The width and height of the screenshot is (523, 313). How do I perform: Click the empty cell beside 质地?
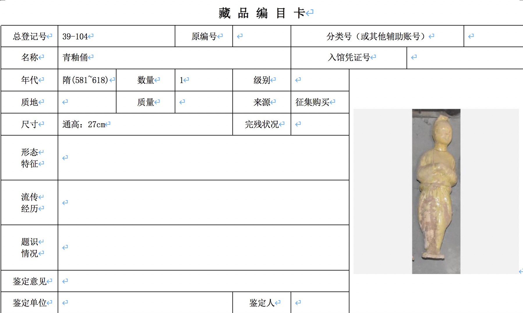coord(87,102)
